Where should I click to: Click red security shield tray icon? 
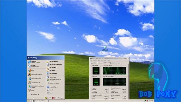point(147,101)
